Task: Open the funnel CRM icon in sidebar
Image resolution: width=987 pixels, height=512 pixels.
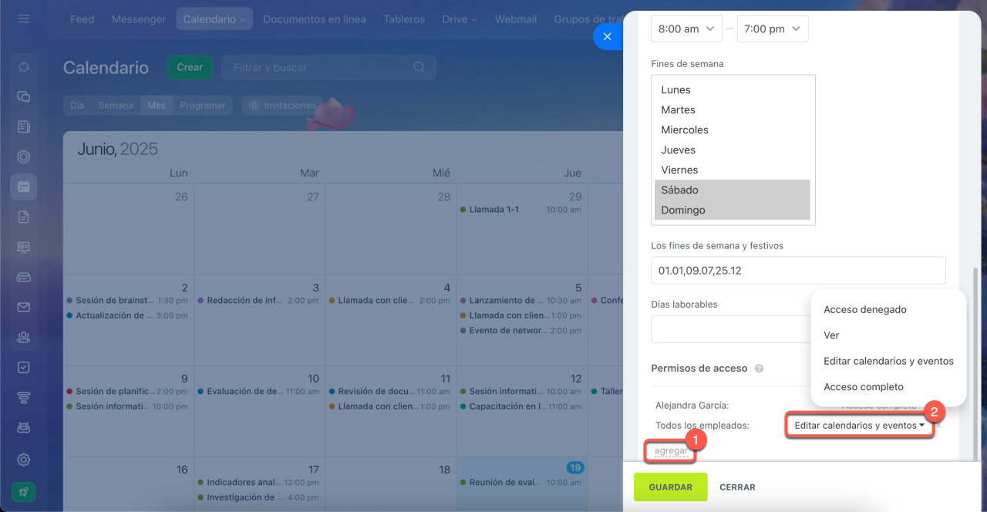Action: pyautogui.click(x=24, y=398)
